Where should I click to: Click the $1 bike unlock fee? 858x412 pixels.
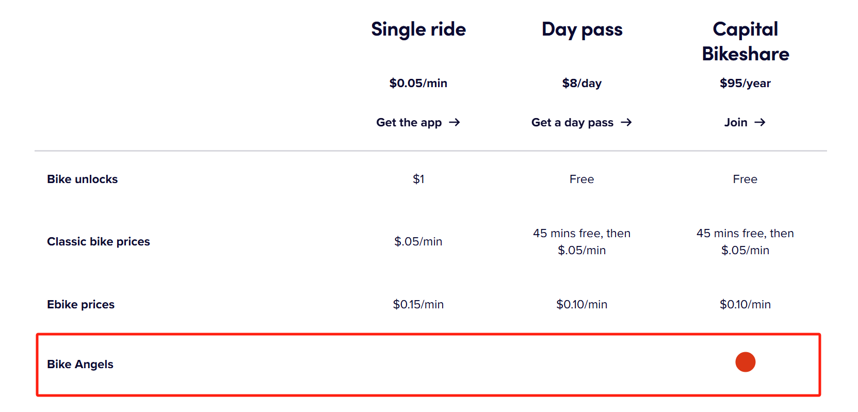pyautogui.click(x=418, y=179)
